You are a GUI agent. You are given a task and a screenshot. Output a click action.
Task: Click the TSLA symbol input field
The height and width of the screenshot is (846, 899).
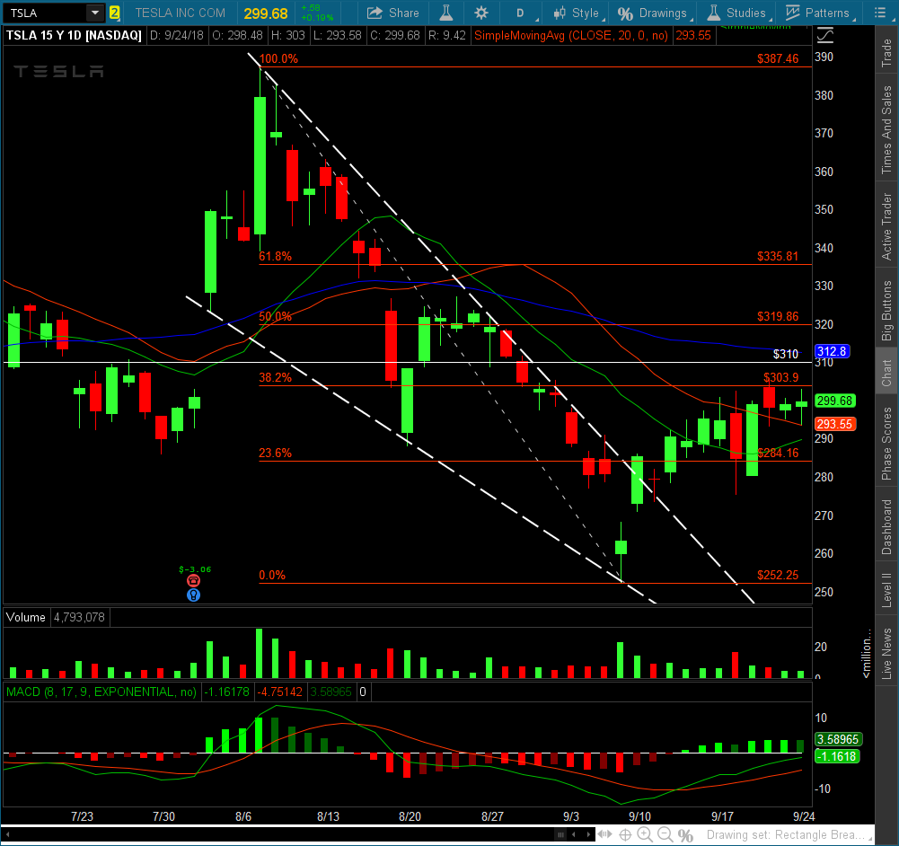[x=45, y=13]
